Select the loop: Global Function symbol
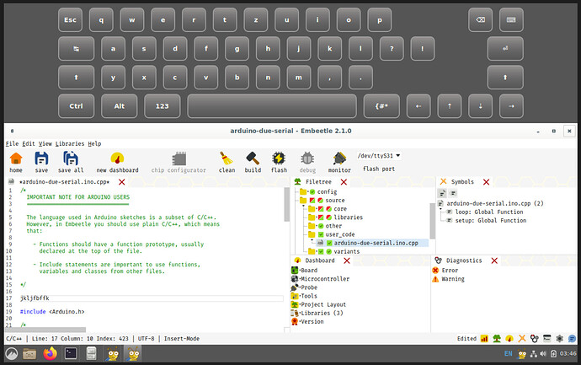The width and height of the screenshot is (581, 365). point(487,212)
